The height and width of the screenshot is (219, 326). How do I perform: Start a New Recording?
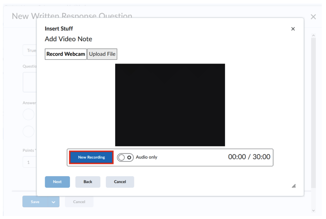click(x=91, y=157)
